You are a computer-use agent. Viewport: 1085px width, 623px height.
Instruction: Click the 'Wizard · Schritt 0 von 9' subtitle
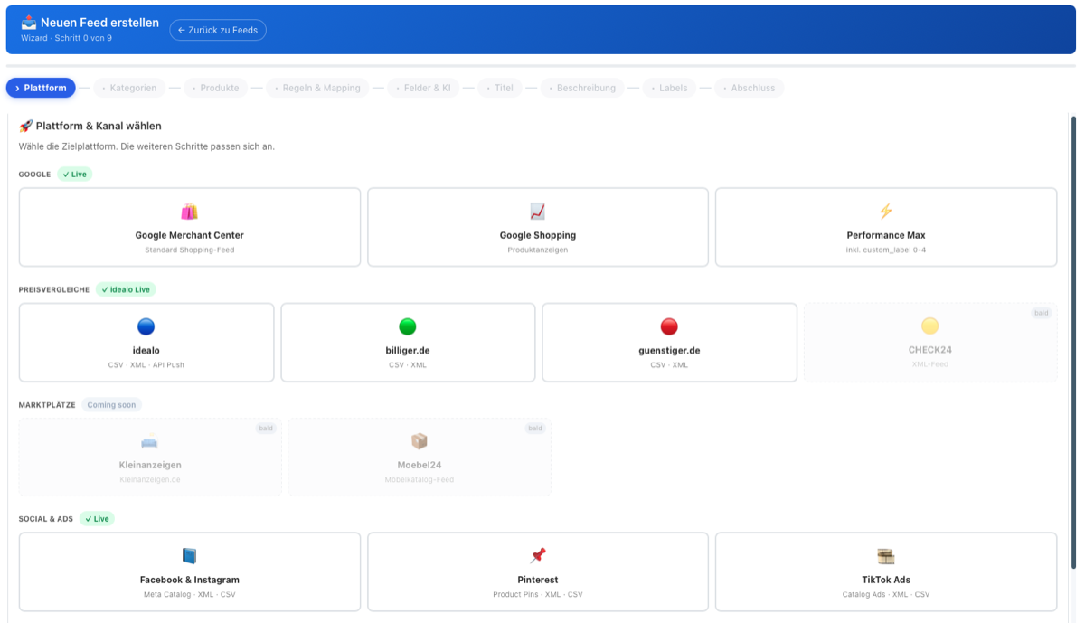tap(66, 38)
